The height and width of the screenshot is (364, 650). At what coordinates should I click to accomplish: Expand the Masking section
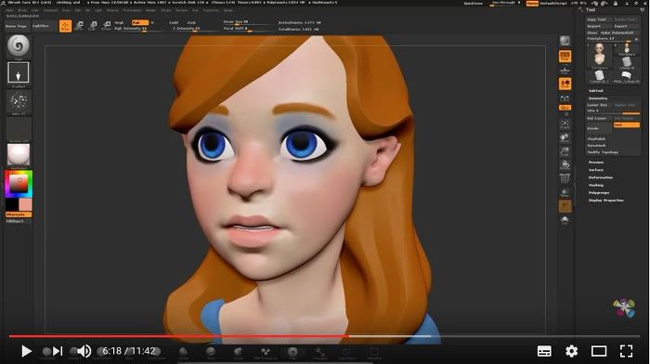tap(596, 186)
